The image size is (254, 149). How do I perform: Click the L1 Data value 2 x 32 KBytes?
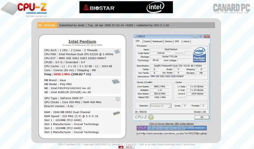point(197,86)
